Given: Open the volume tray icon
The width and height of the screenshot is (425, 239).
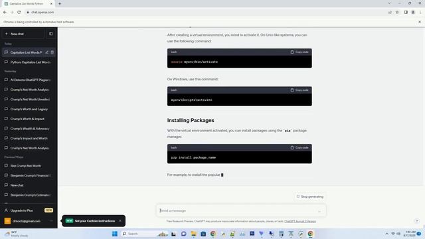Looking at the screenshot, I should [x=398, y=234].
